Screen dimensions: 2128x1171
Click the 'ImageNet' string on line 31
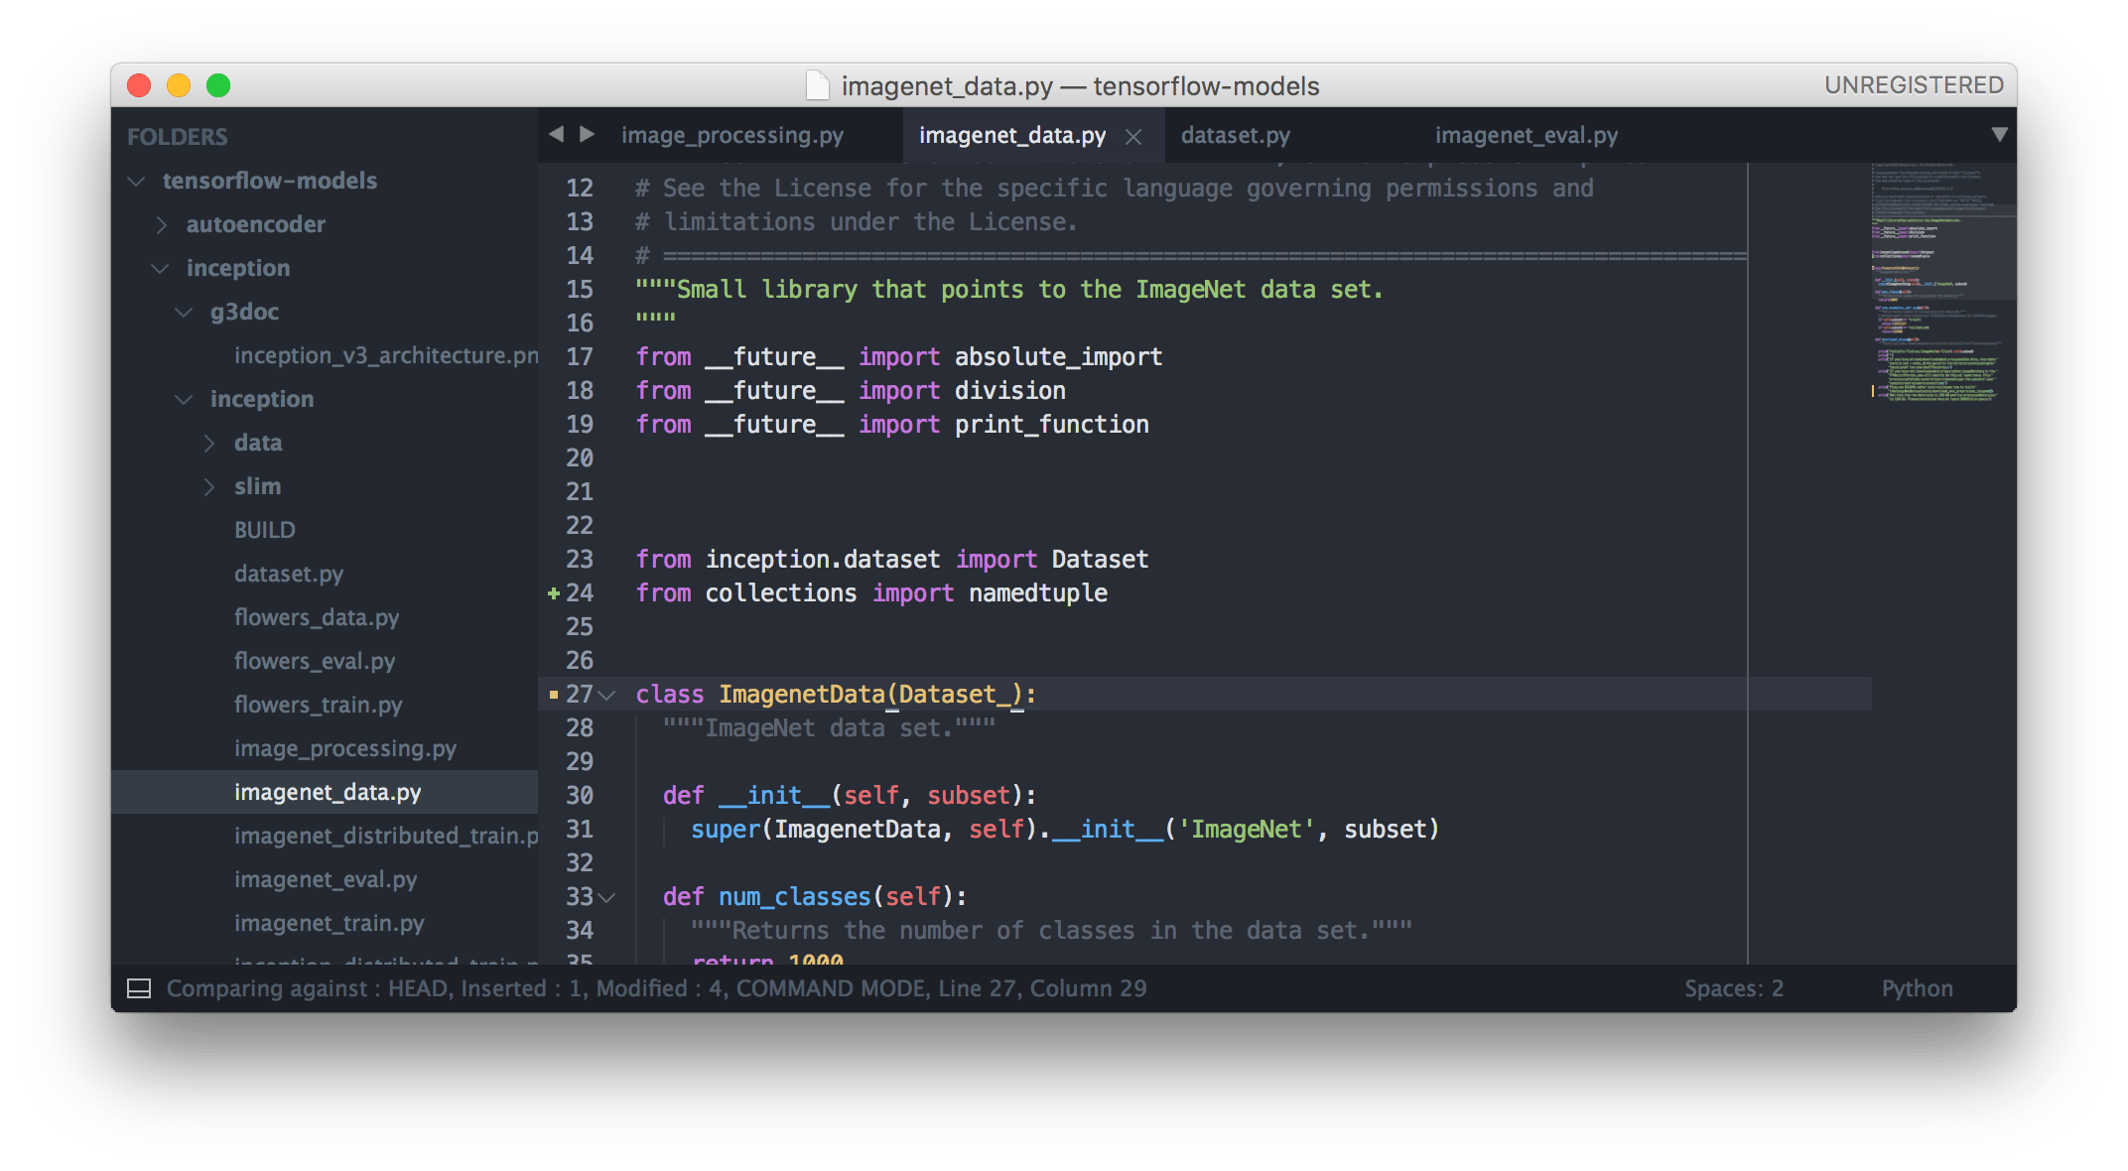point(1247,830)
